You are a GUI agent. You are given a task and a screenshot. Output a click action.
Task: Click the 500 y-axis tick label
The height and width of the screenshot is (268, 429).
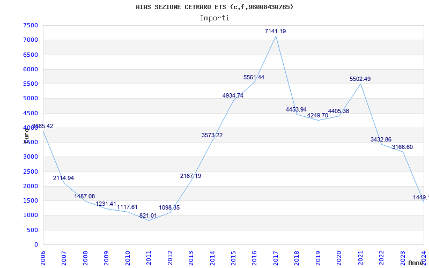[x=32, y=230]
